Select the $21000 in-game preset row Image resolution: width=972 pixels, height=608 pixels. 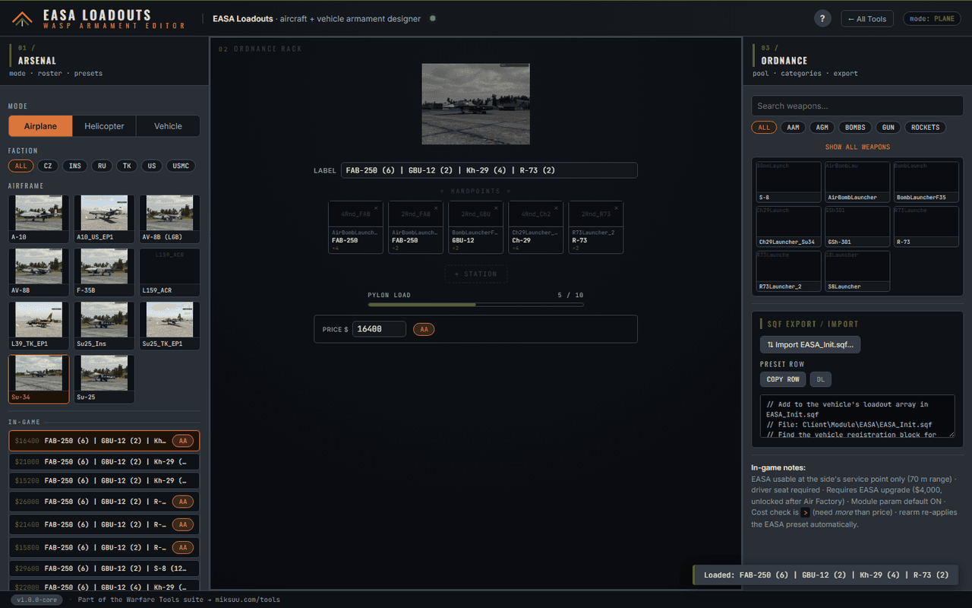(104, 461)
